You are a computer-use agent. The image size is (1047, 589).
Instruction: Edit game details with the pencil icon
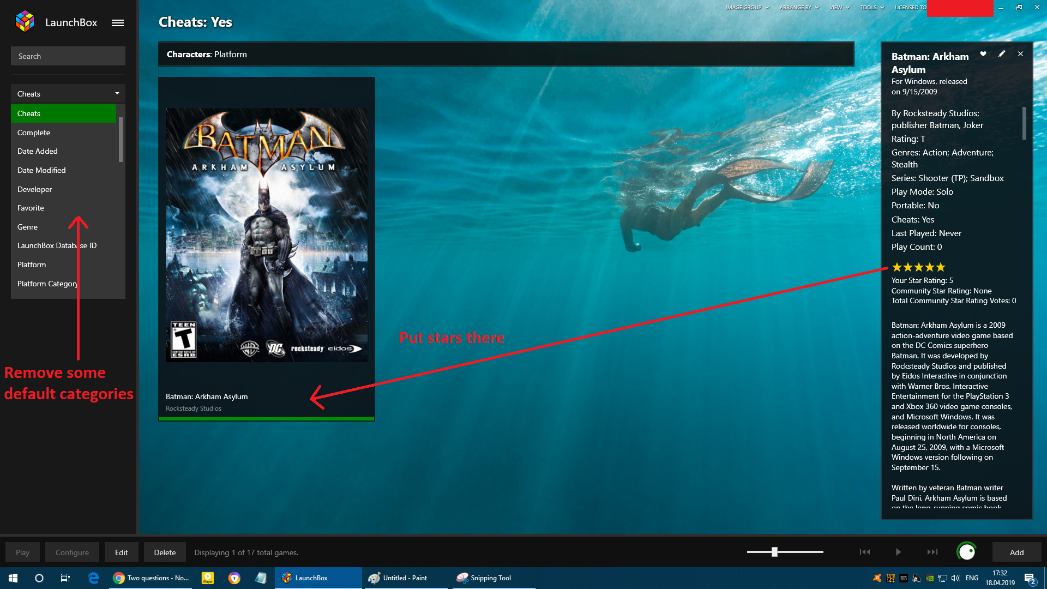[x=1002, y=53]
